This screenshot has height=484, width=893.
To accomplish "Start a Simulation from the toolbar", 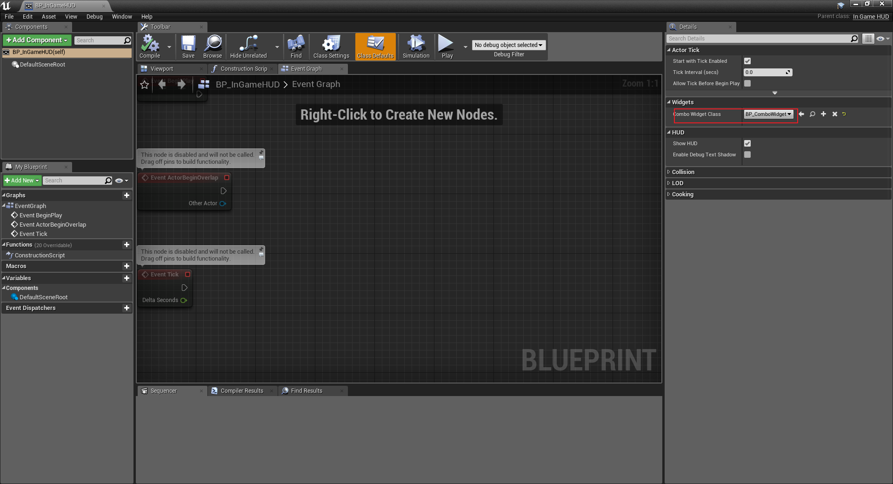I will click(415, 46).
